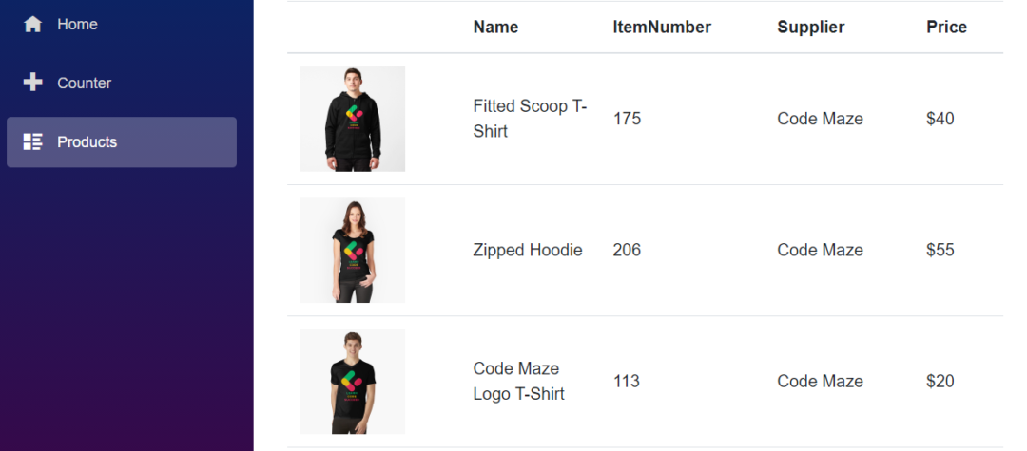Open the Counter navigation link
This screenshot has height=451, width=1027.
[84, 84]
